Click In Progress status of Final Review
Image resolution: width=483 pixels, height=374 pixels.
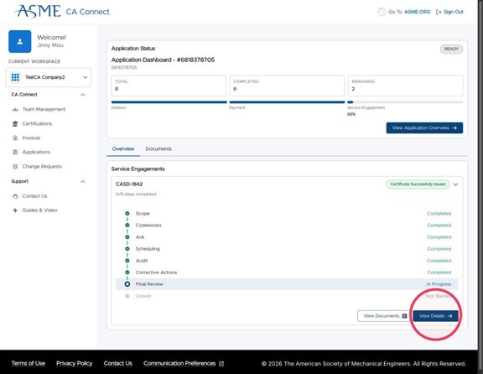pyautogui.click(x=439, y=284)
